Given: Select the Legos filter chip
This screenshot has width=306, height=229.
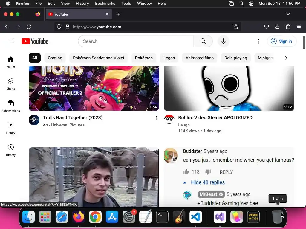Looking at the screenshot, I should pyautogui.click(x=169, y=58).
